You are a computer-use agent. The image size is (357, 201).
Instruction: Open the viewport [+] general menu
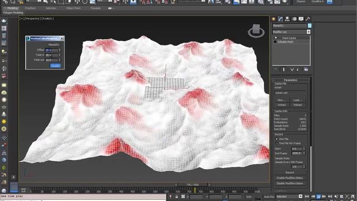(x=22, y=18)
